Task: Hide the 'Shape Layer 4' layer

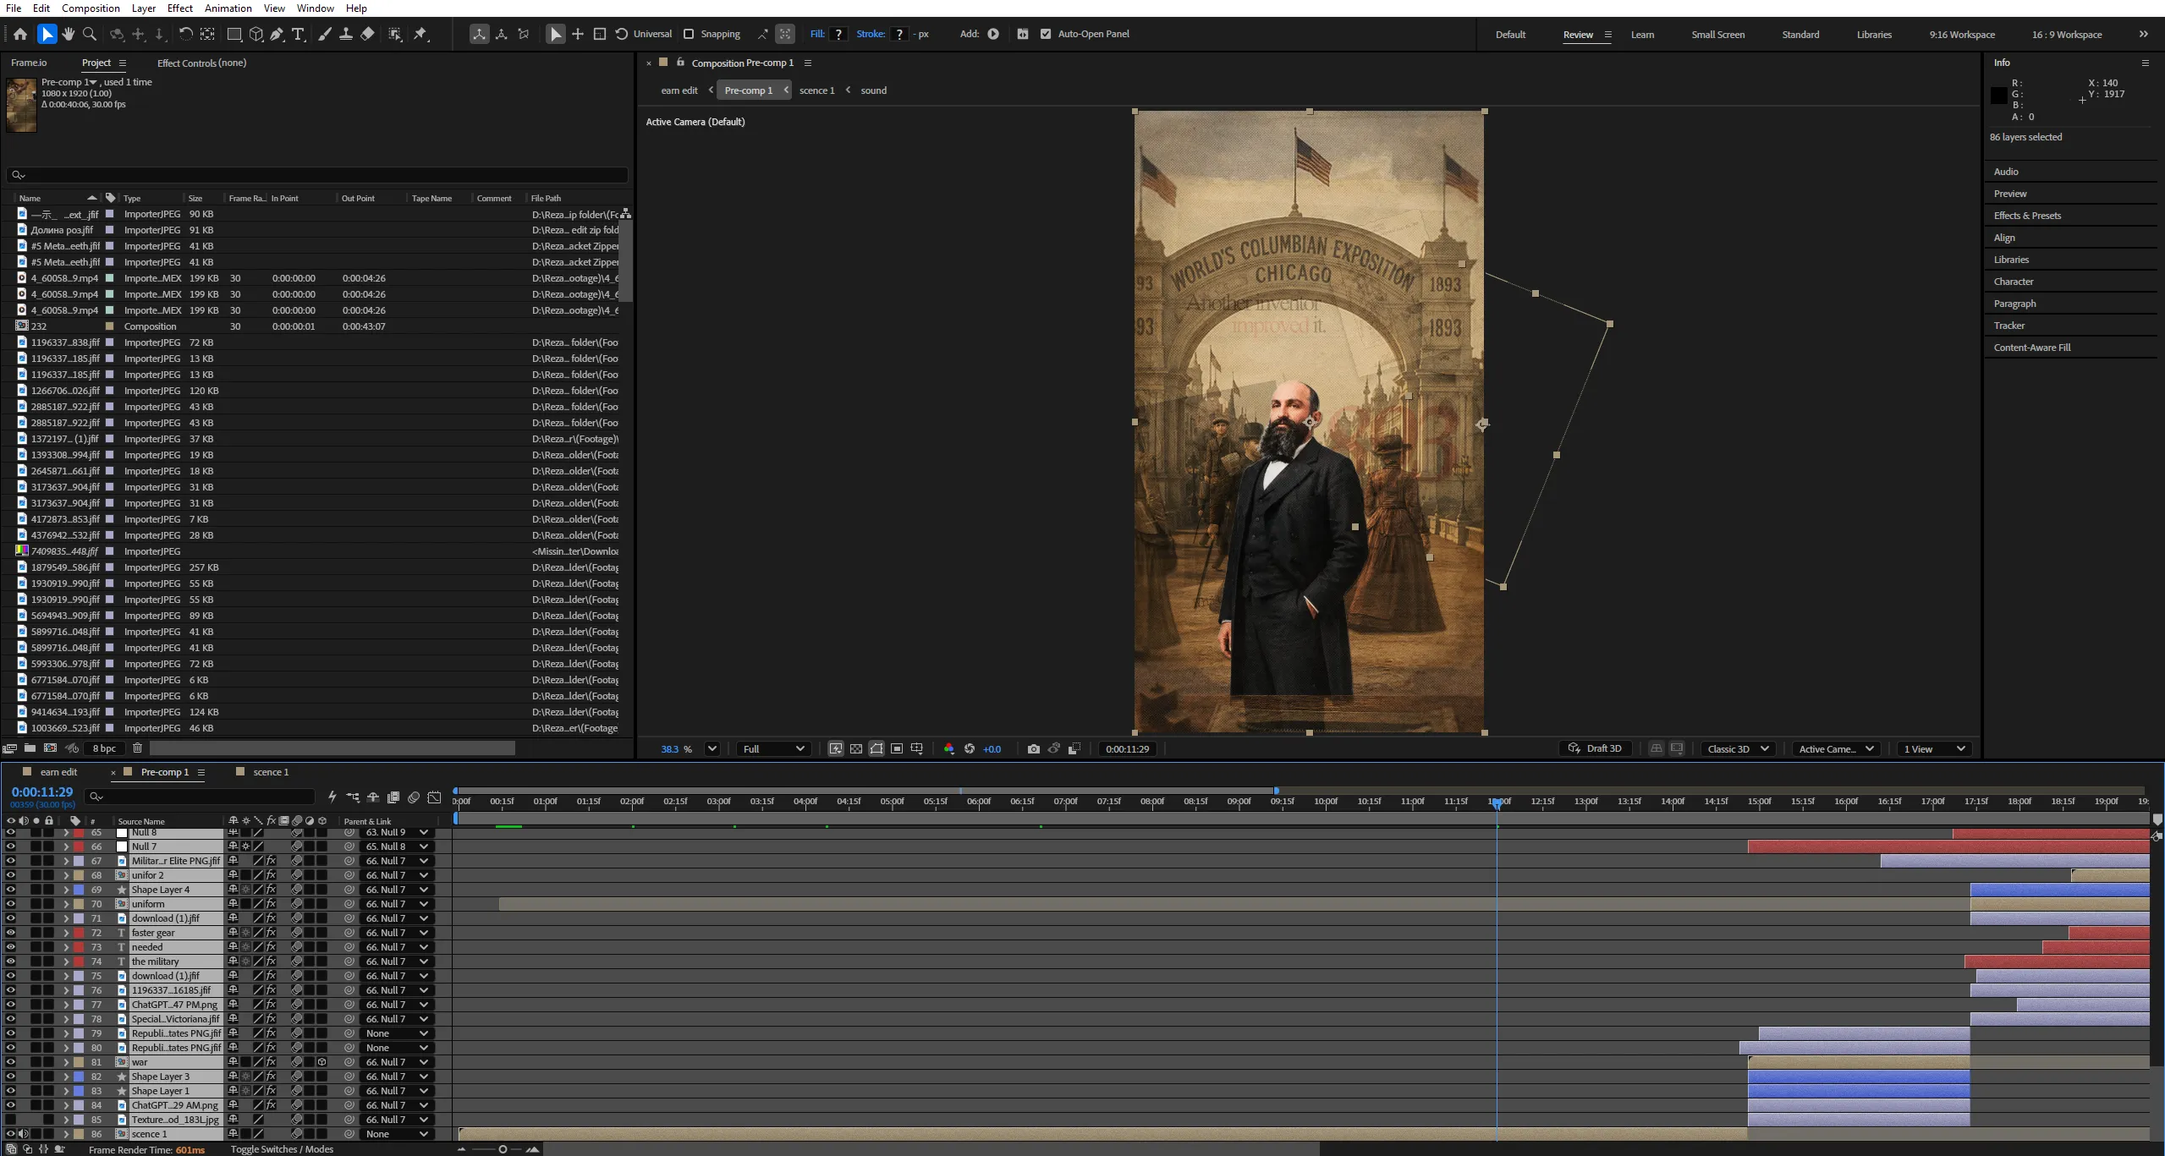Action: (10, 890)
